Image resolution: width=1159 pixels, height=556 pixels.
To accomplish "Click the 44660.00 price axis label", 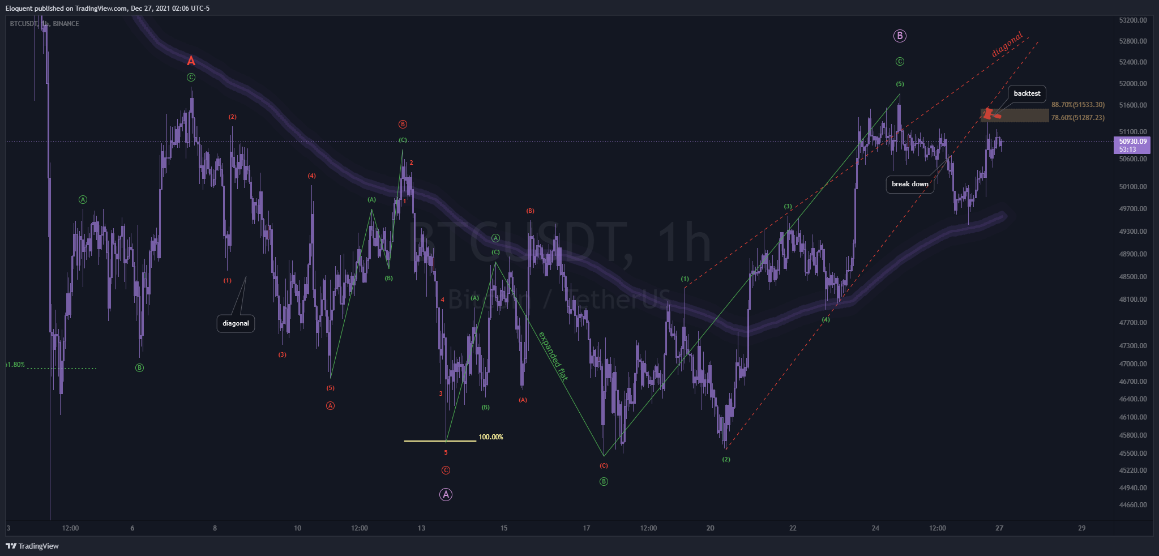I will [x=1133, y=505].
